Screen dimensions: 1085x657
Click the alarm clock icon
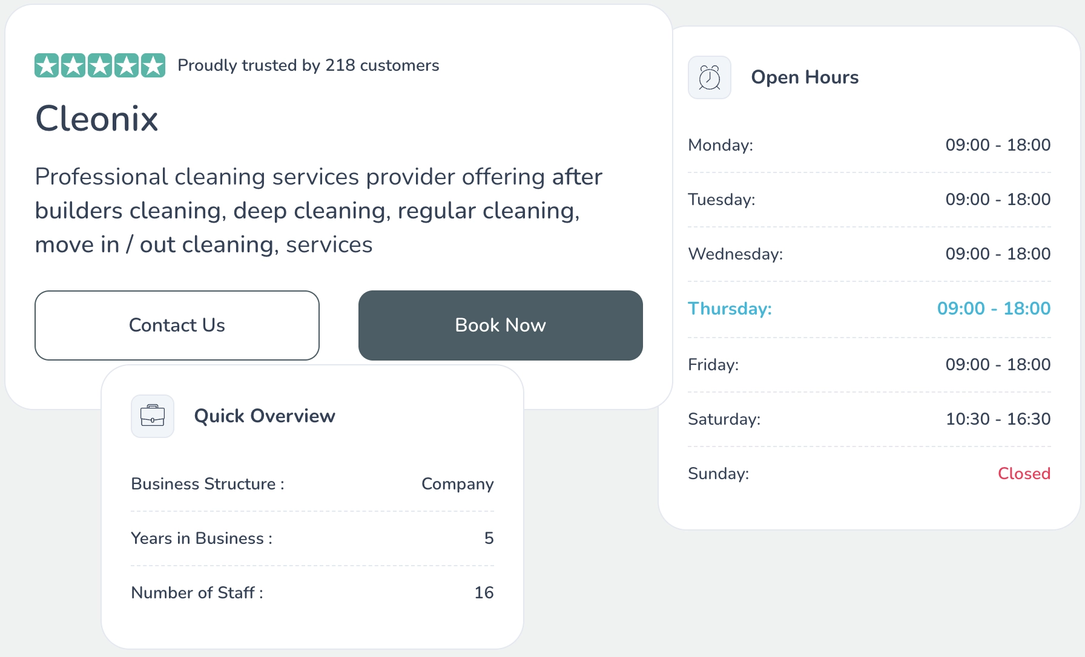[x=709, y=77]
